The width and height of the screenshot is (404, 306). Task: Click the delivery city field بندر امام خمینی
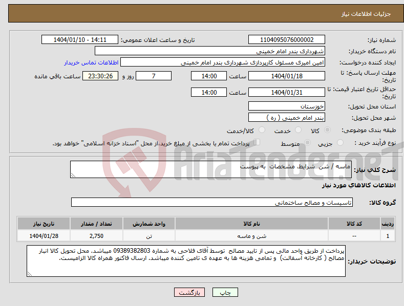point(287,118)
